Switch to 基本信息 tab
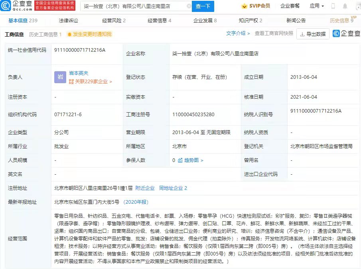Screen dimensions: 361x269 tap(23, 21)
